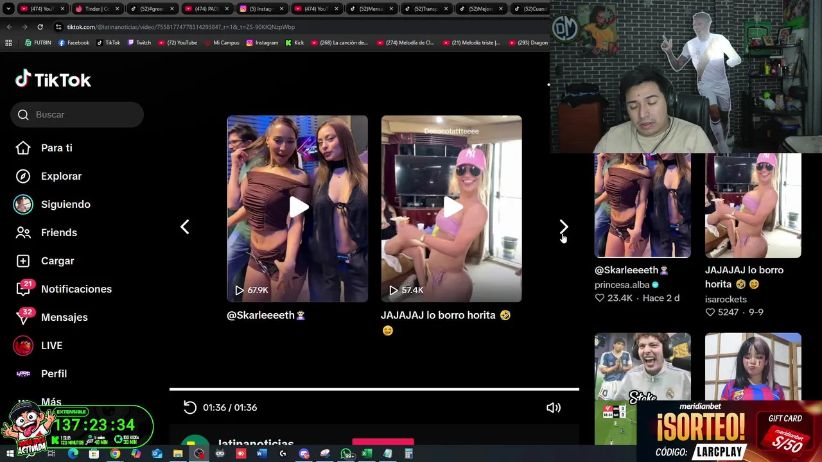Open the isarockets sidebar video thumbnail
The image size is (822, 462).
click(753, 205)
